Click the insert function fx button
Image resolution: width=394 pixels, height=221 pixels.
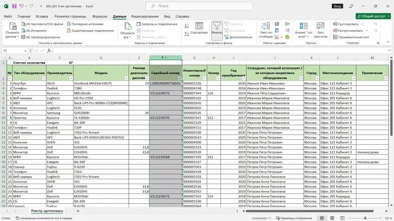[x=49, y=50]
